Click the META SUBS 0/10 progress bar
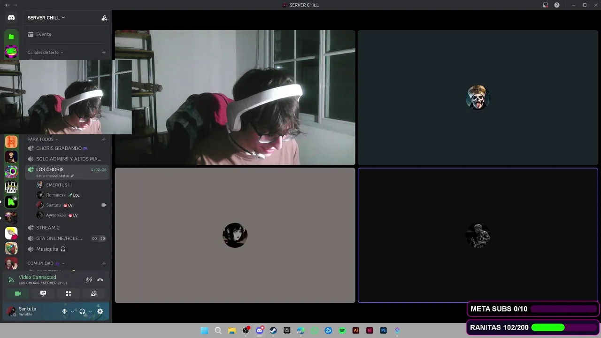This screenshot has height=338, width=601. [x=563, y=309]
